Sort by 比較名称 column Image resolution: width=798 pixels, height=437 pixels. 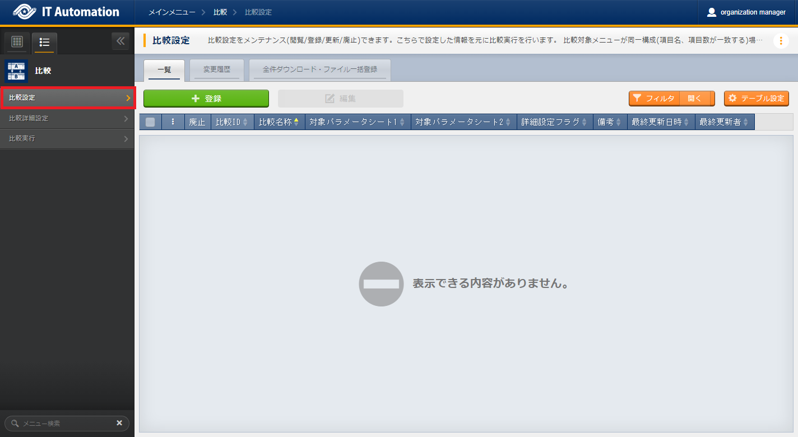(279, 122)
